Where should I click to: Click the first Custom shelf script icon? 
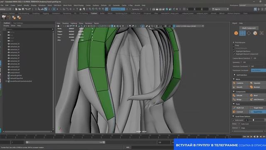4,17
